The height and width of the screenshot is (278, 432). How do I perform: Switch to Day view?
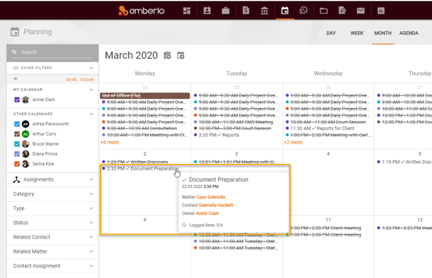pyautogui.click(x=331, y=33)
